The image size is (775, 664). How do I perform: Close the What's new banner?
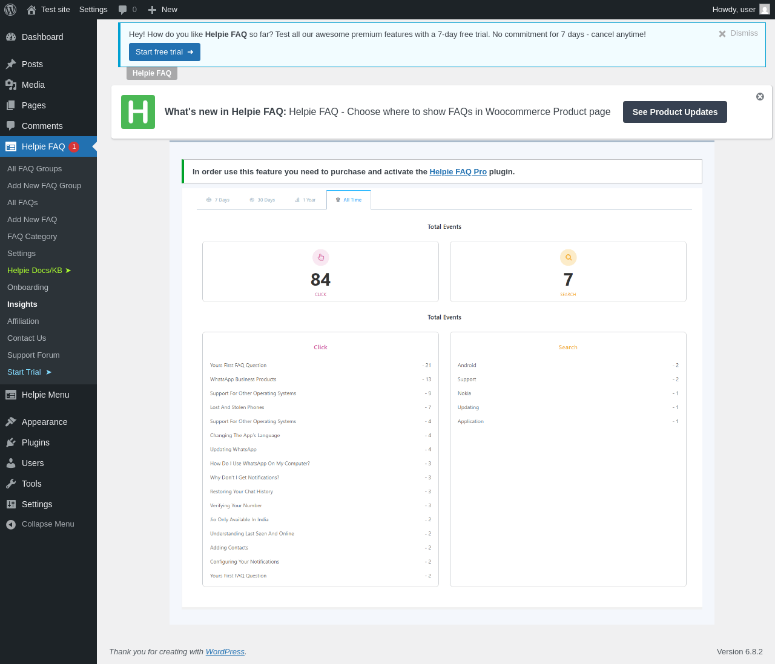pos(760,97)
